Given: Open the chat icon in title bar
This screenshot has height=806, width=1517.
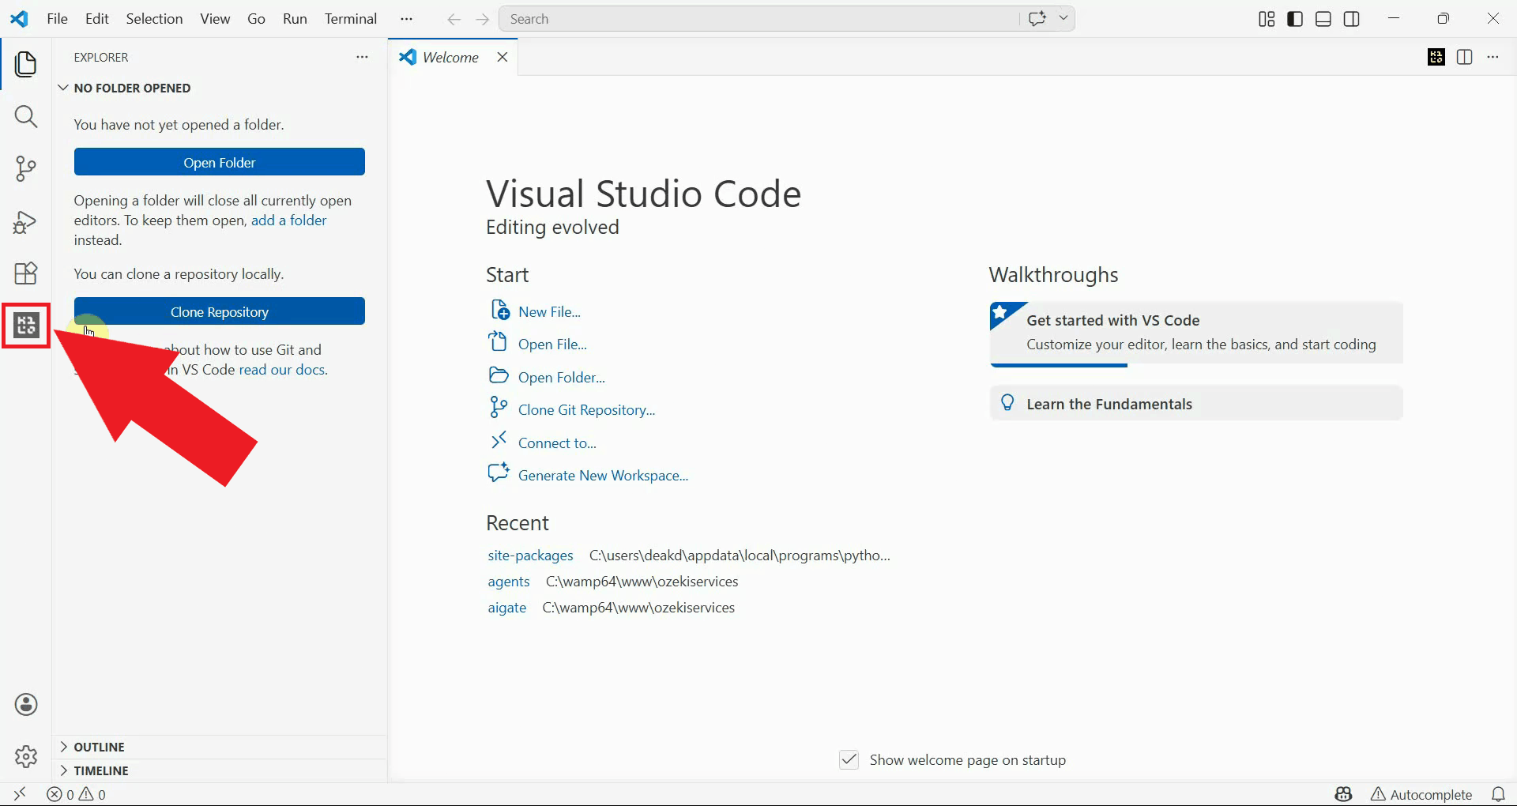Looking at the screenshot, I should pos(1037,18).
